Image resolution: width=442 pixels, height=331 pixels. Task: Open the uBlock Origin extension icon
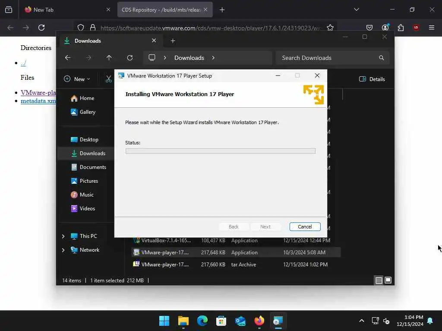[x=416, y=28]
